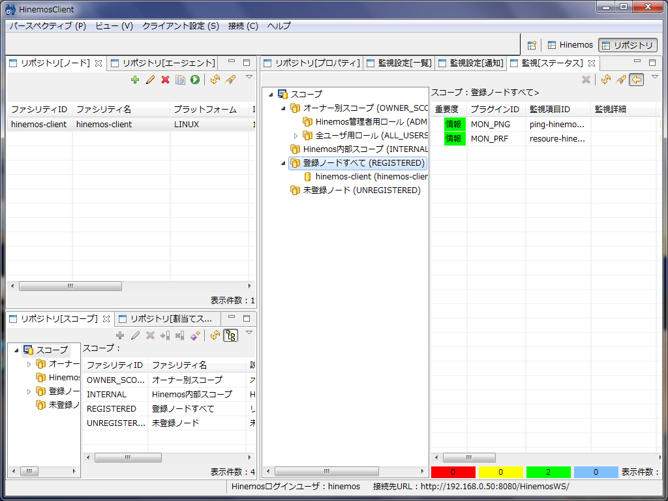Image resolution: width=668 pixels, height=501 pixels.
Task: Refresh the repository node list
Action: (215, 80)
